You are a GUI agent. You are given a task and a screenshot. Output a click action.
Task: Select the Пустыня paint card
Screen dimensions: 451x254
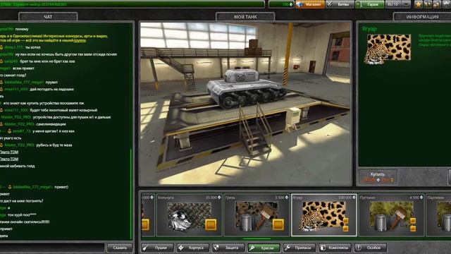pos(392,215)
